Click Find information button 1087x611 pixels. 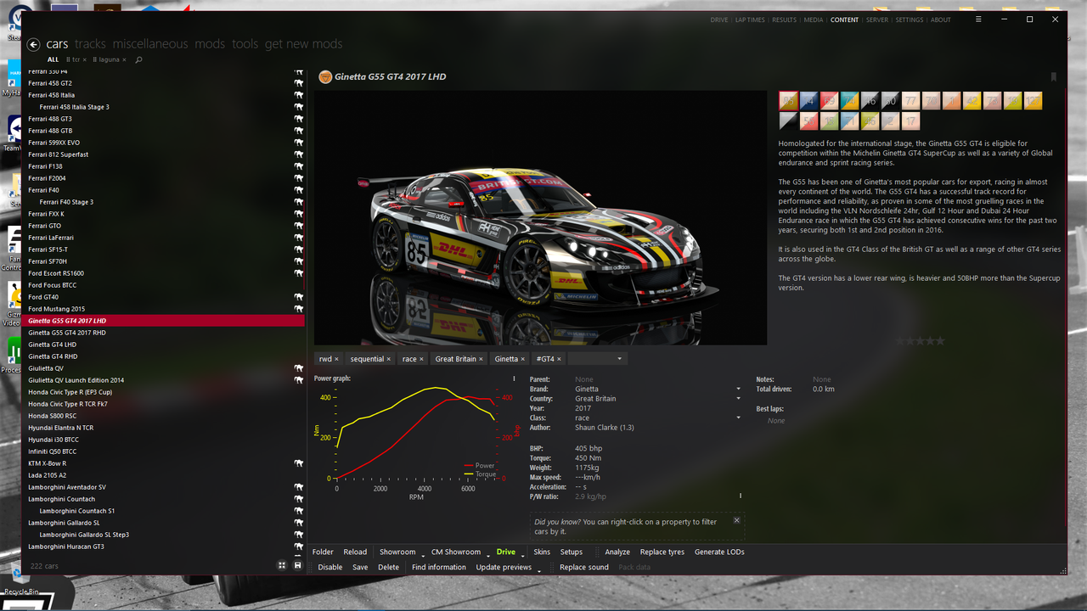tap(439, 567)
